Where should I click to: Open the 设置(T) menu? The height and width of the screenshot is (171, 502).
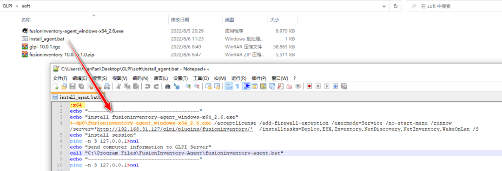[x=180, y=78]
